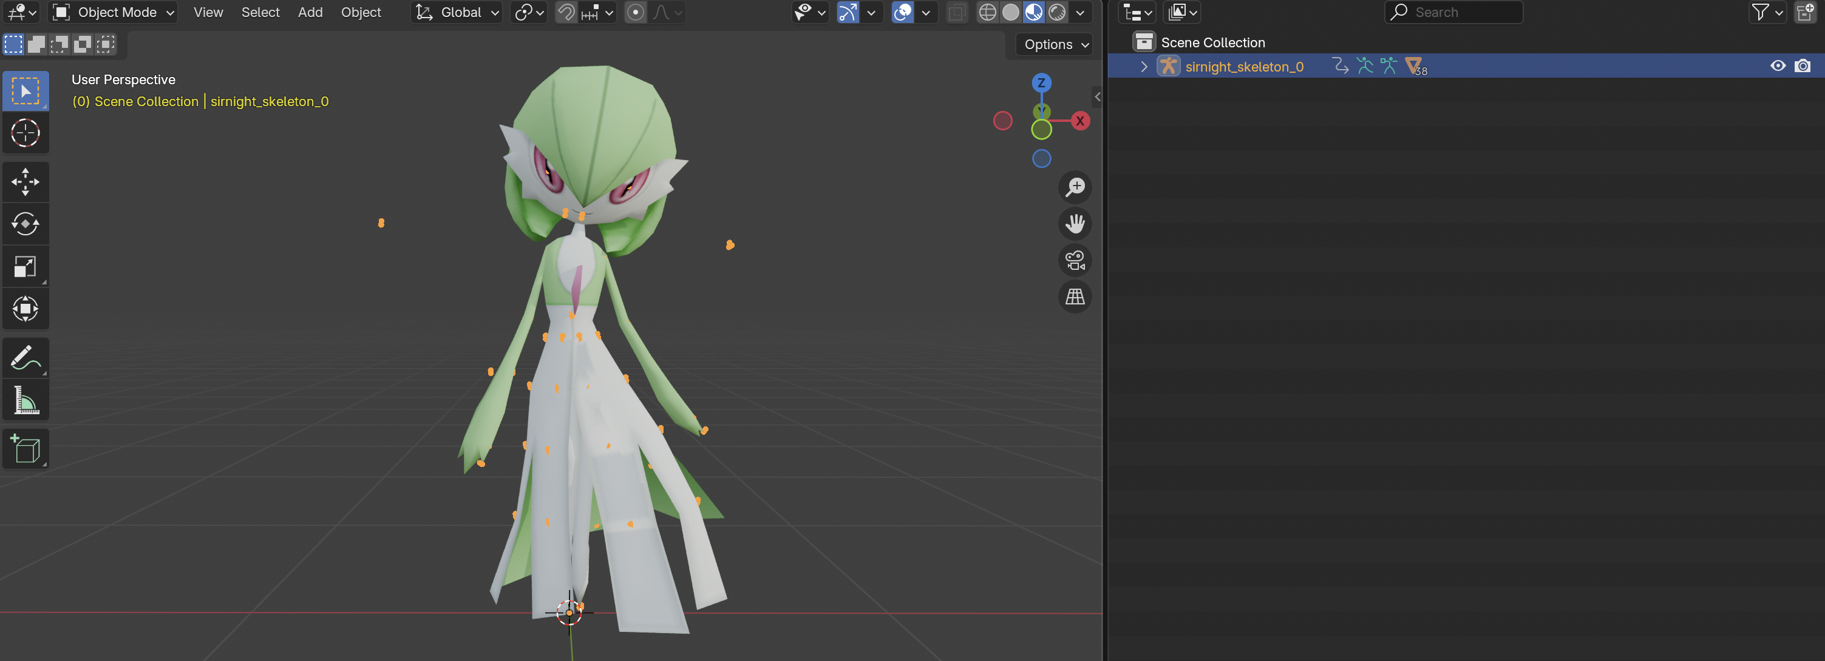Open the overlays options dropdown arrow
Viewport: 1825px width, 661px height.
(x=925, y=12)
